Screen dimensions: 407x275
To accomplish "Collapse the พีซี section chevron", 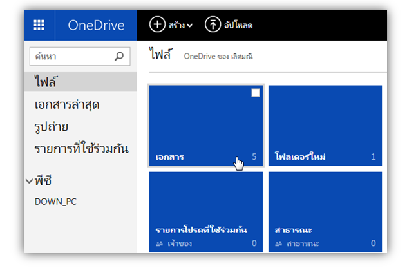I will tap(29, 181).
